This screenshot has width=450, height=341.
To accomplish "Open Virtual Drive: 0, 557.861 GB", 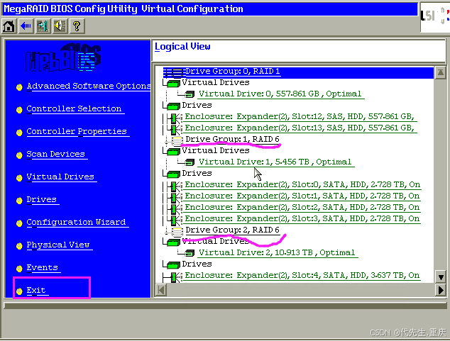I will (x=280, y=94).
